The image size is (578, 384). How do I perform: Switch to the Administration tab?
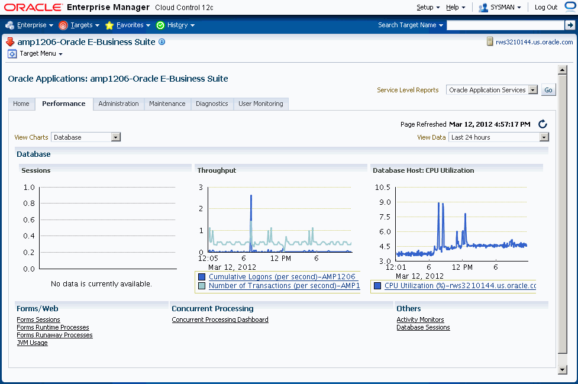118,104
